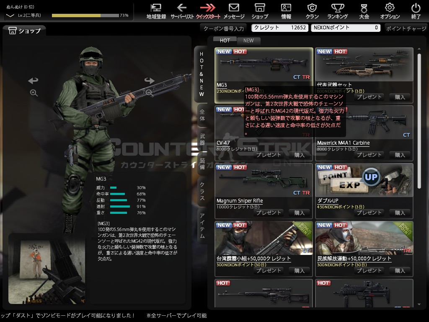Select 代表武器セット weapon set image
Viewport: 429px width, 322px height.
click(364, 65)
